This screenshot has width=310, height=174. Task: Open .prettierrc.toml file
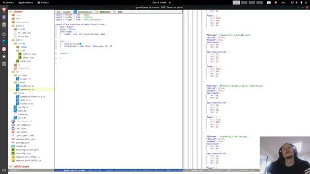tap(25, 136)
